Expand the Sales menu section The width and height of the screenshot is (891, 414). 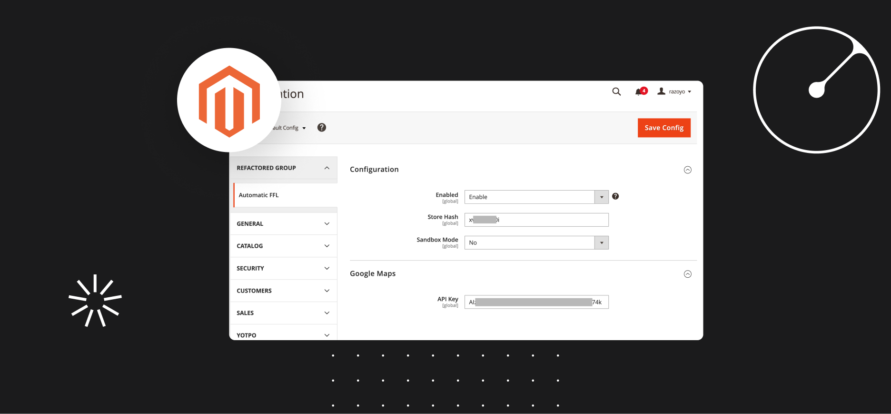click(284, 313)
